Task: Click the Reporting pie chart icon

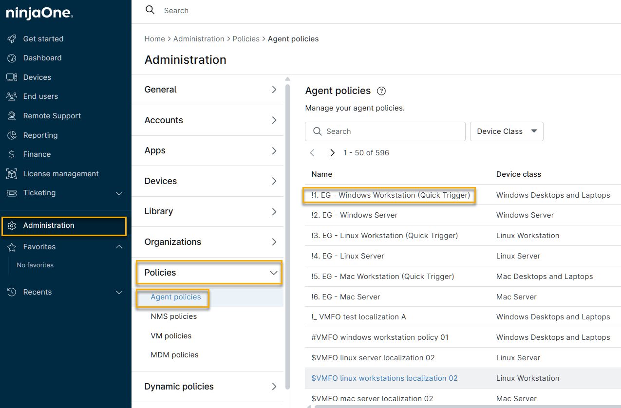Action: coord(12,135)
